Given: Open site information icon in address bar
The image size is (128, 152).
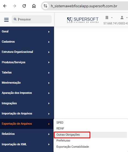Looking at the screenshot, I should click(45, 6).
